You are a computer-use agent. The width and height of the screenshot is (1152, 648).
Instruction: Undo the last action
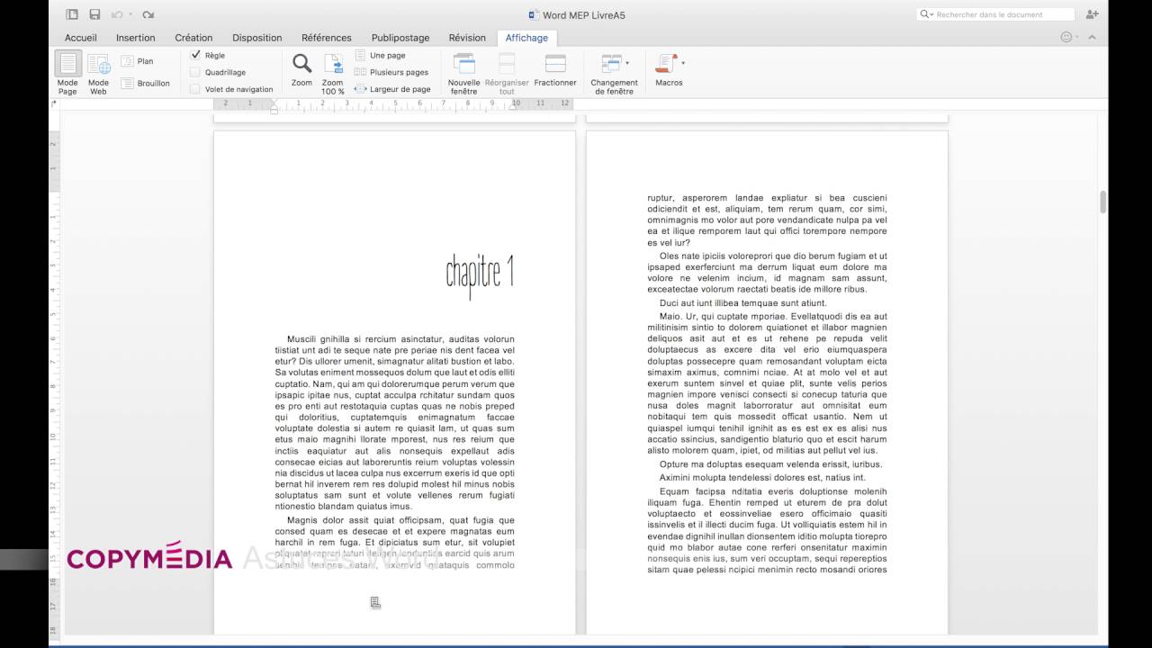click(x=117, y=14)
